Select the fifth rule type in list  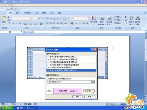[x=71, y=67]
